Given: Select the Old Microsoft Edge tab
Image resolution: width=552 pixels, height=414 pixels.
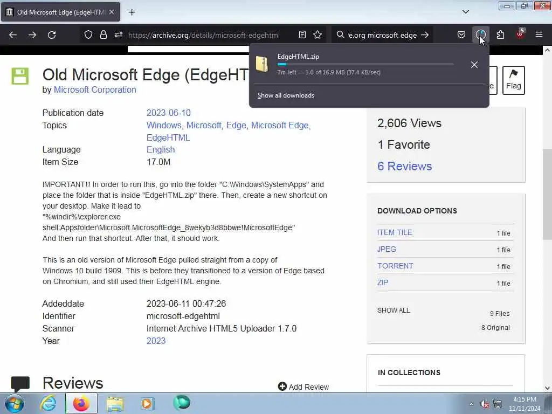Looking at the screenshot, I should (x=60, y=12).
